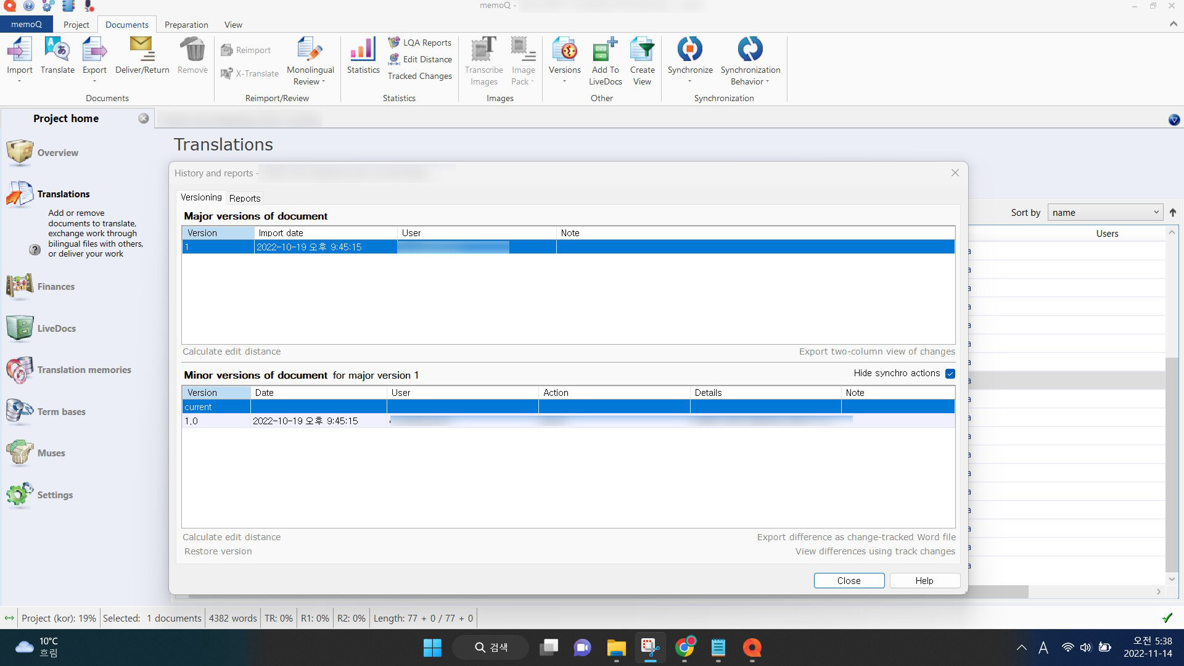
Task: Open Monolingual Review icon
Action: 310,49
